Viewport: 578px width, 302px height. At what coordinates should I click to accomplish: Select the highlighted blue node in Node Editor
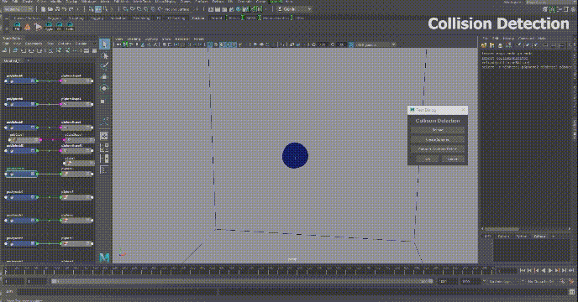coord(22,174)
